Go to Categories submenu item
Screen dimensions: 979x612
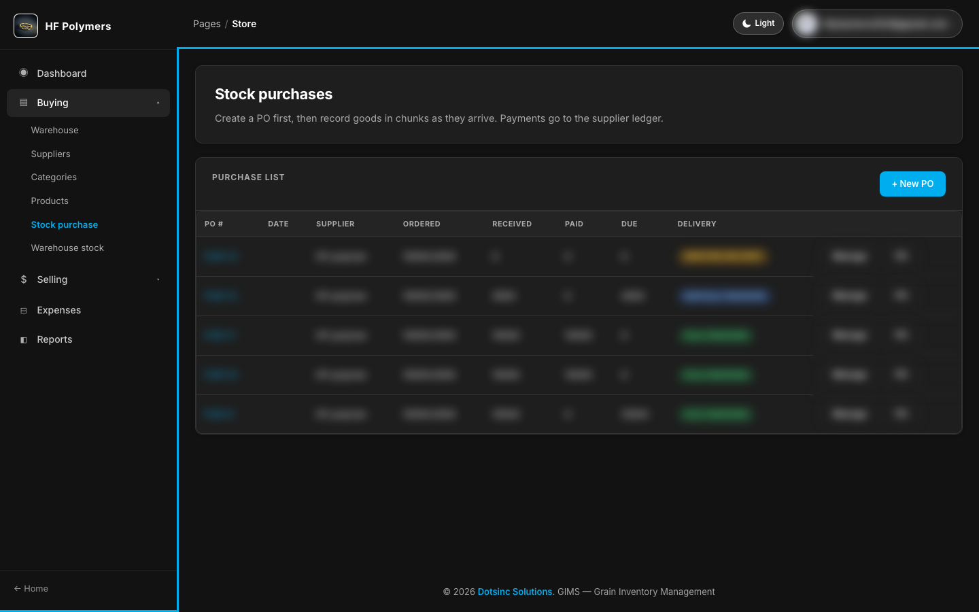54,177
